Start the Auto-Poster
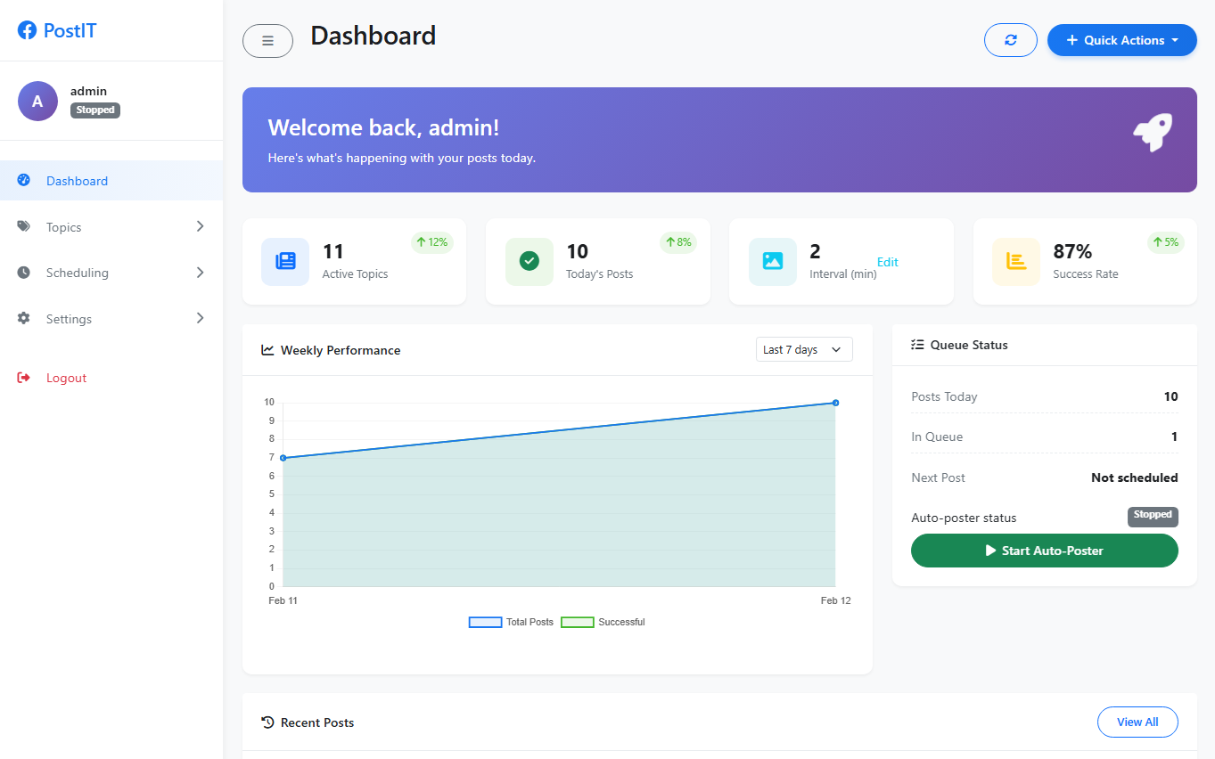Screen dimensions: 1215x759 pyautogui.click(x=1044, y=551)
